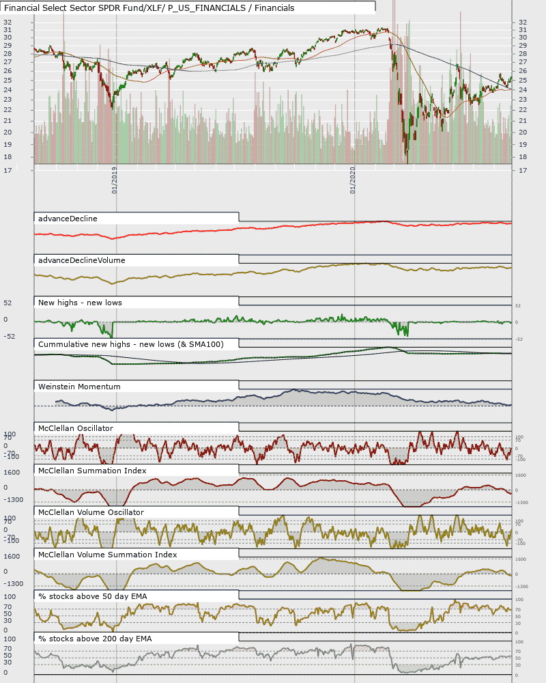
Task: Click the % stocks above 50 day EMA label
Action: 93,597
